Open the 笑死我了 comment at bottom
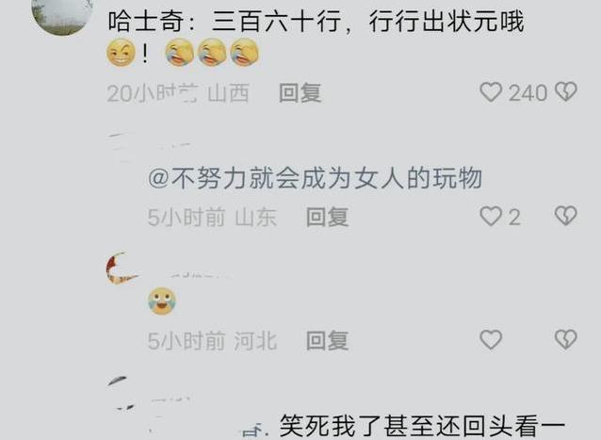 (x=422, y=426)
